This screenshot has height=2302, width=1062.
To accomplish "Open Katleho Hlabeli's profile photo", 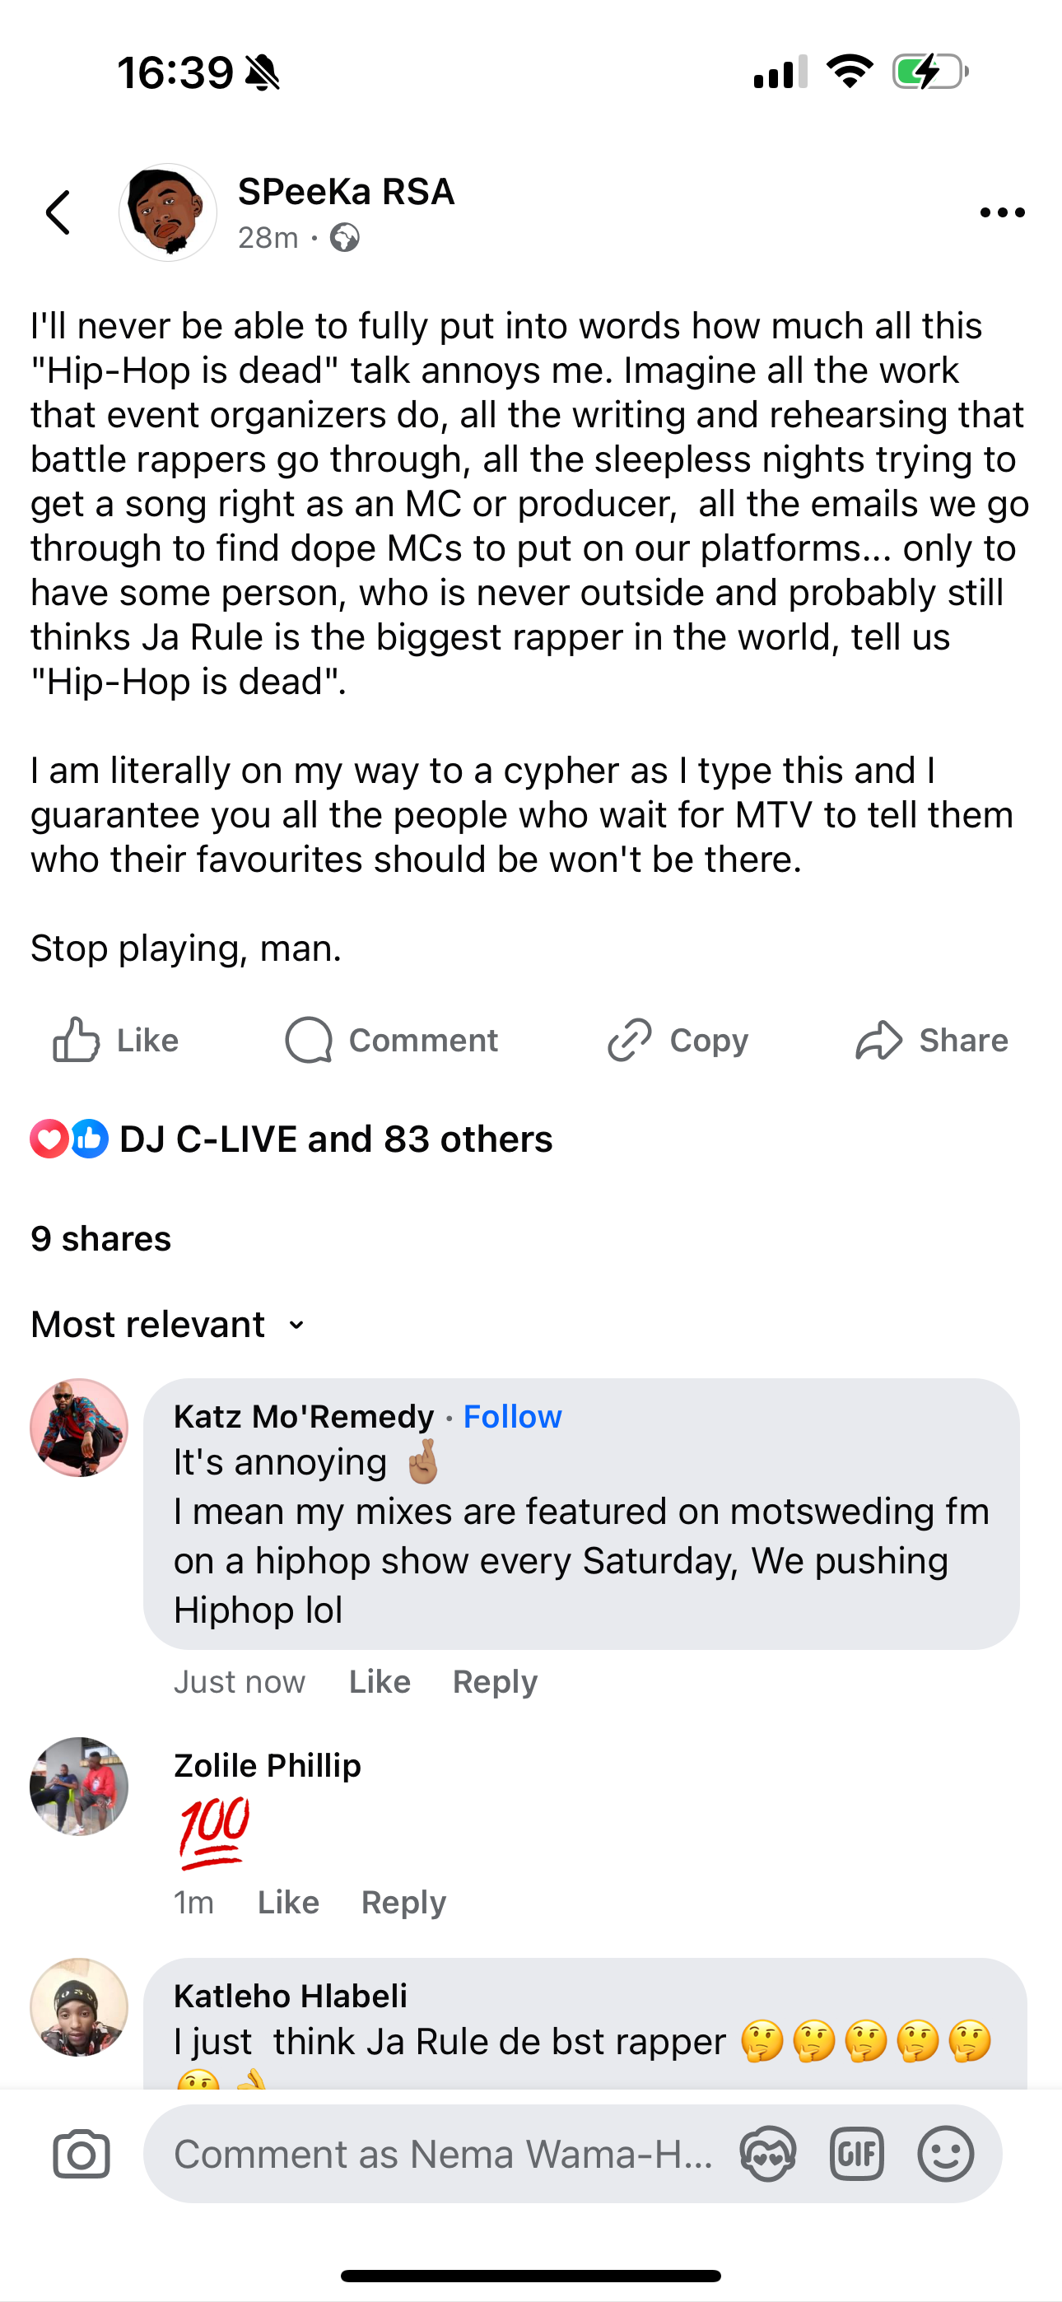I will [x=79, y=2006].
